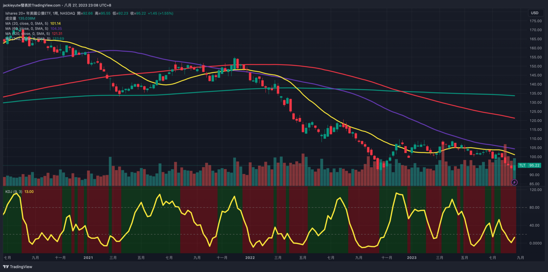
Task: Click the 120.00 label on KDJ scale
Action: pyautogui.click(x=535, y=190)
